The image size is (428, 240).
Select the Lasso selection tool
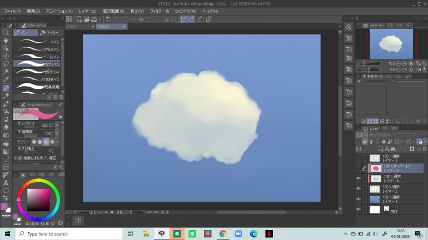pos(6,64)
